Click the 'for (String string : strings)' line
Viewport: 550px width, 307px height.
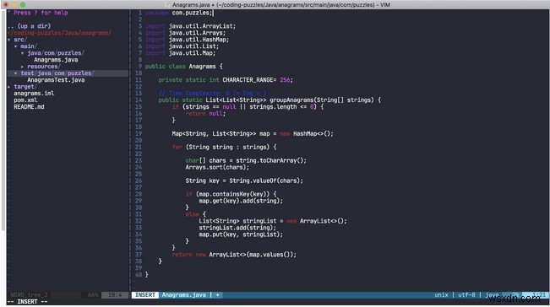point(224,147)
